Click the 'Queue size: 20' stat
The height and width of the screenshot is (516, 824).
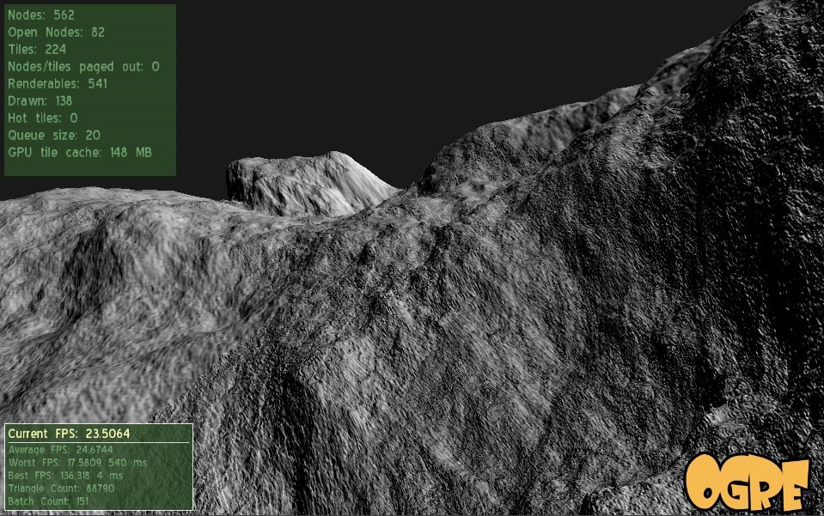click(x=54, y=136)
